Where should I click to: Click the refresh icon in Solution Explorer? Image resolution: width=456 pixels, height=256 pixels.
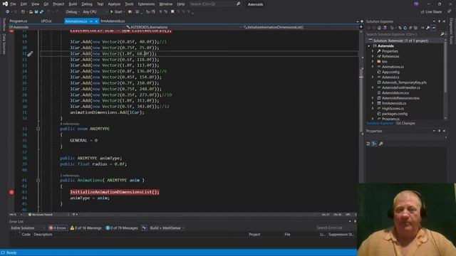point(405,28)
